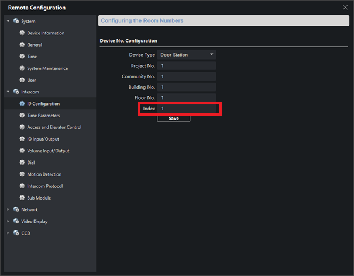This screenshot has width=354, height=276.
Task: Click the gear icon beside Motion Detection
Action: point(22,174)
